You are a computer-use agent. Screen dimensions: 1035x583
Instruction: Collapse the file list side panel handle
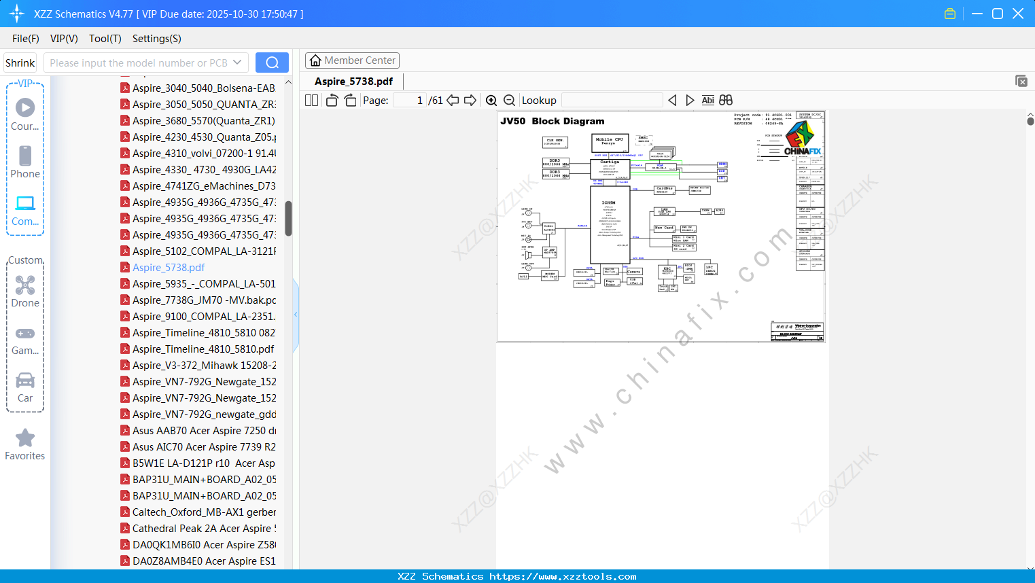tap(296, 315)
